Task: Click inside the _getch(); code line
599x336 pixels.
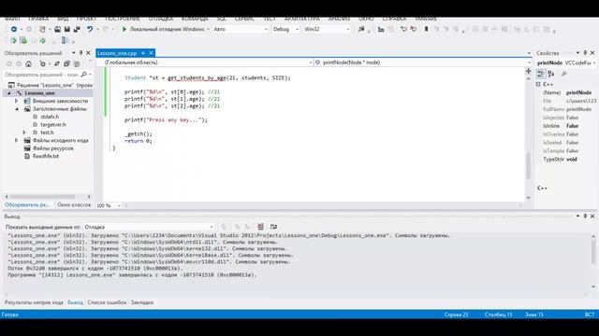Action: tap(139, 134)
